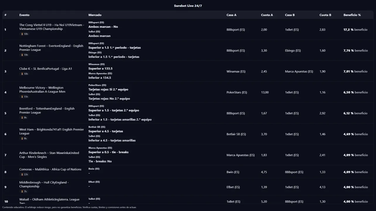Click the Surebet Live 24/7 title

[188, 6]
